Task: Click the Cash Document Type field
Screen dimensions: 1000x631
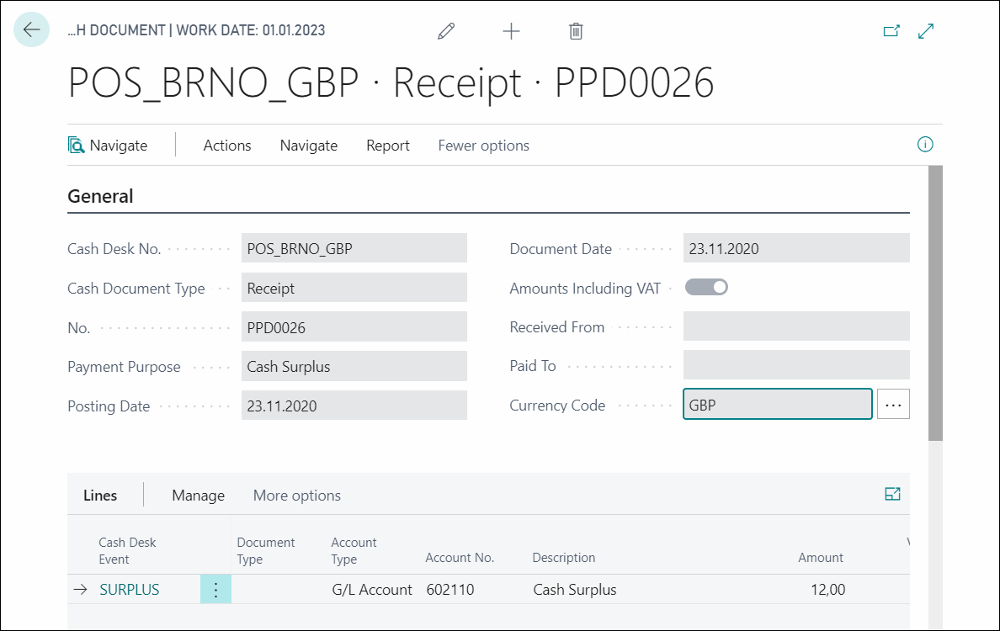Action: tap(354, 288)
